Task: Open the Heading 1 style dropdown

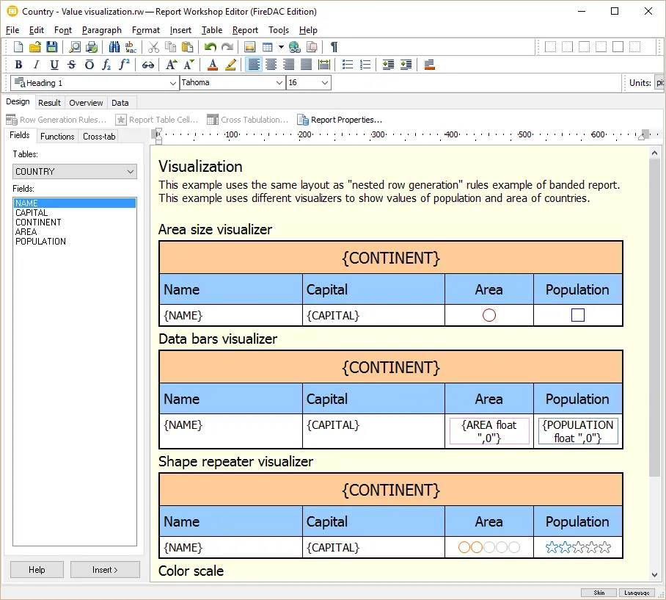Action: point(173,83)
